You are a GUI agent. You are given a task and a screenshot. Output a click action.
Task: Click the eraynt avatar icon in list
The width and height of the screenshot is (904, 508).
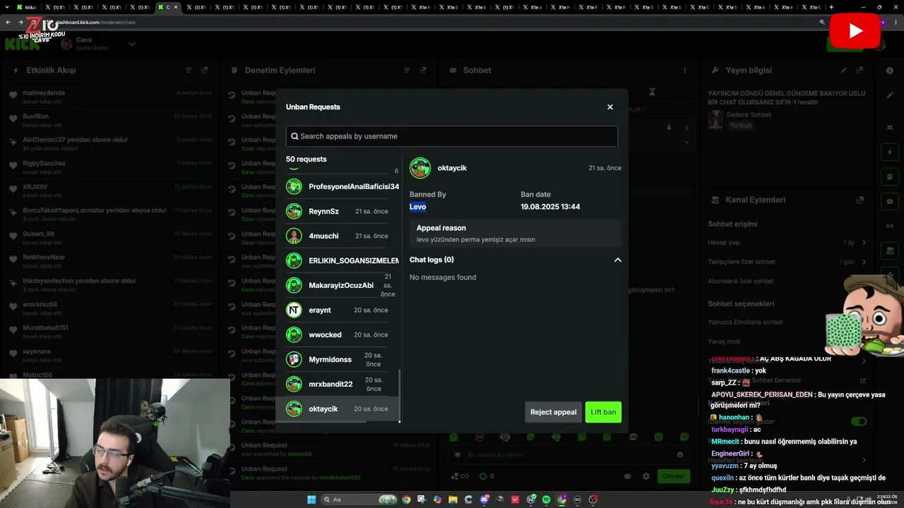point(294,310)
